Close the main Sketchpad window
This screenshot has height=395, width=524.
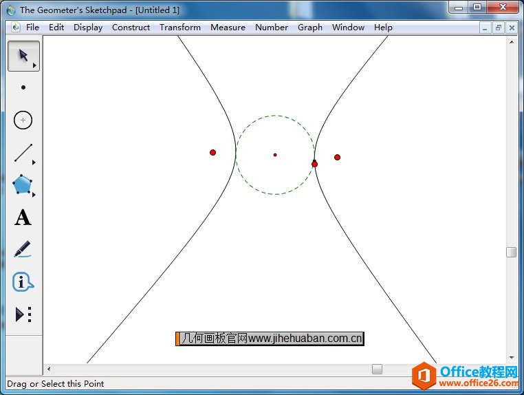click(x=503, y=8)
